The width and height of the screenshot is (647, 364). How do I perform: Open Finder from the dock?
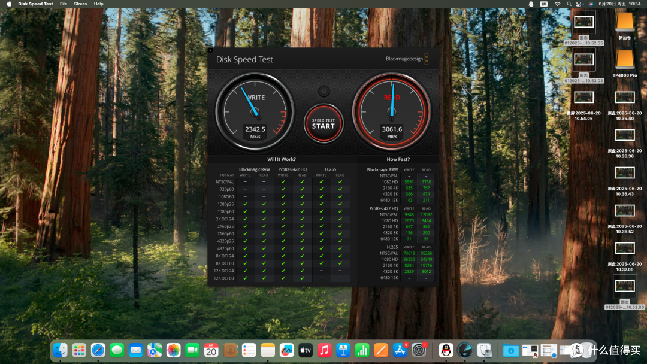coord(61,350)
